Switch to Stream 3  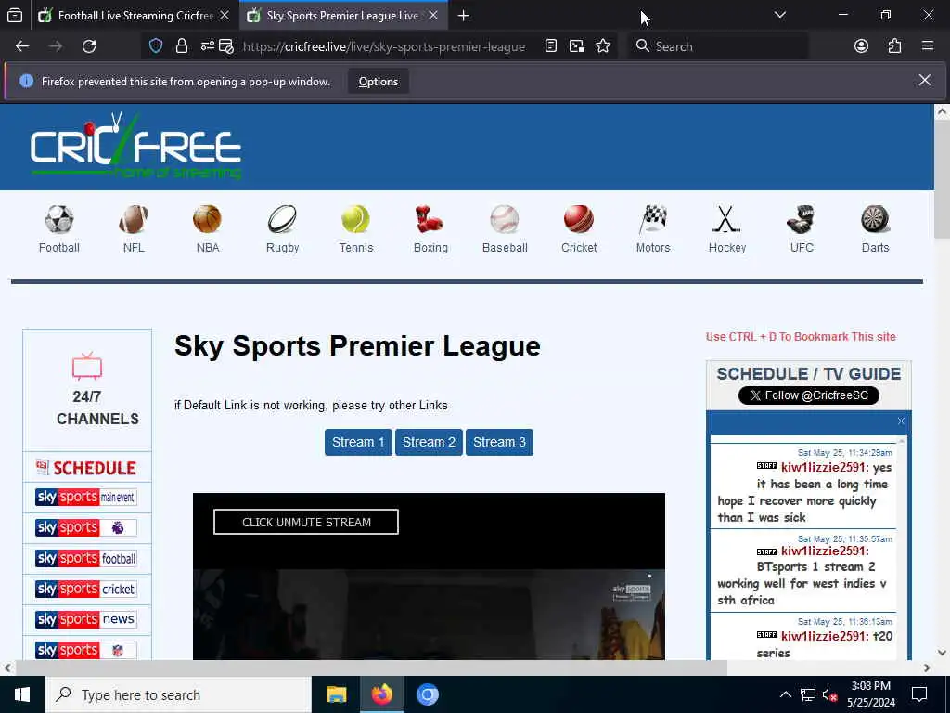[x=499, y=442]
